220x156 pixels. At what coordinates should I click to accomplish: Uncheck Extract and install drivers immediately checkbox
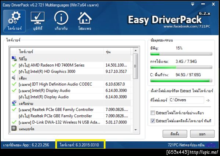pos(153,121)
